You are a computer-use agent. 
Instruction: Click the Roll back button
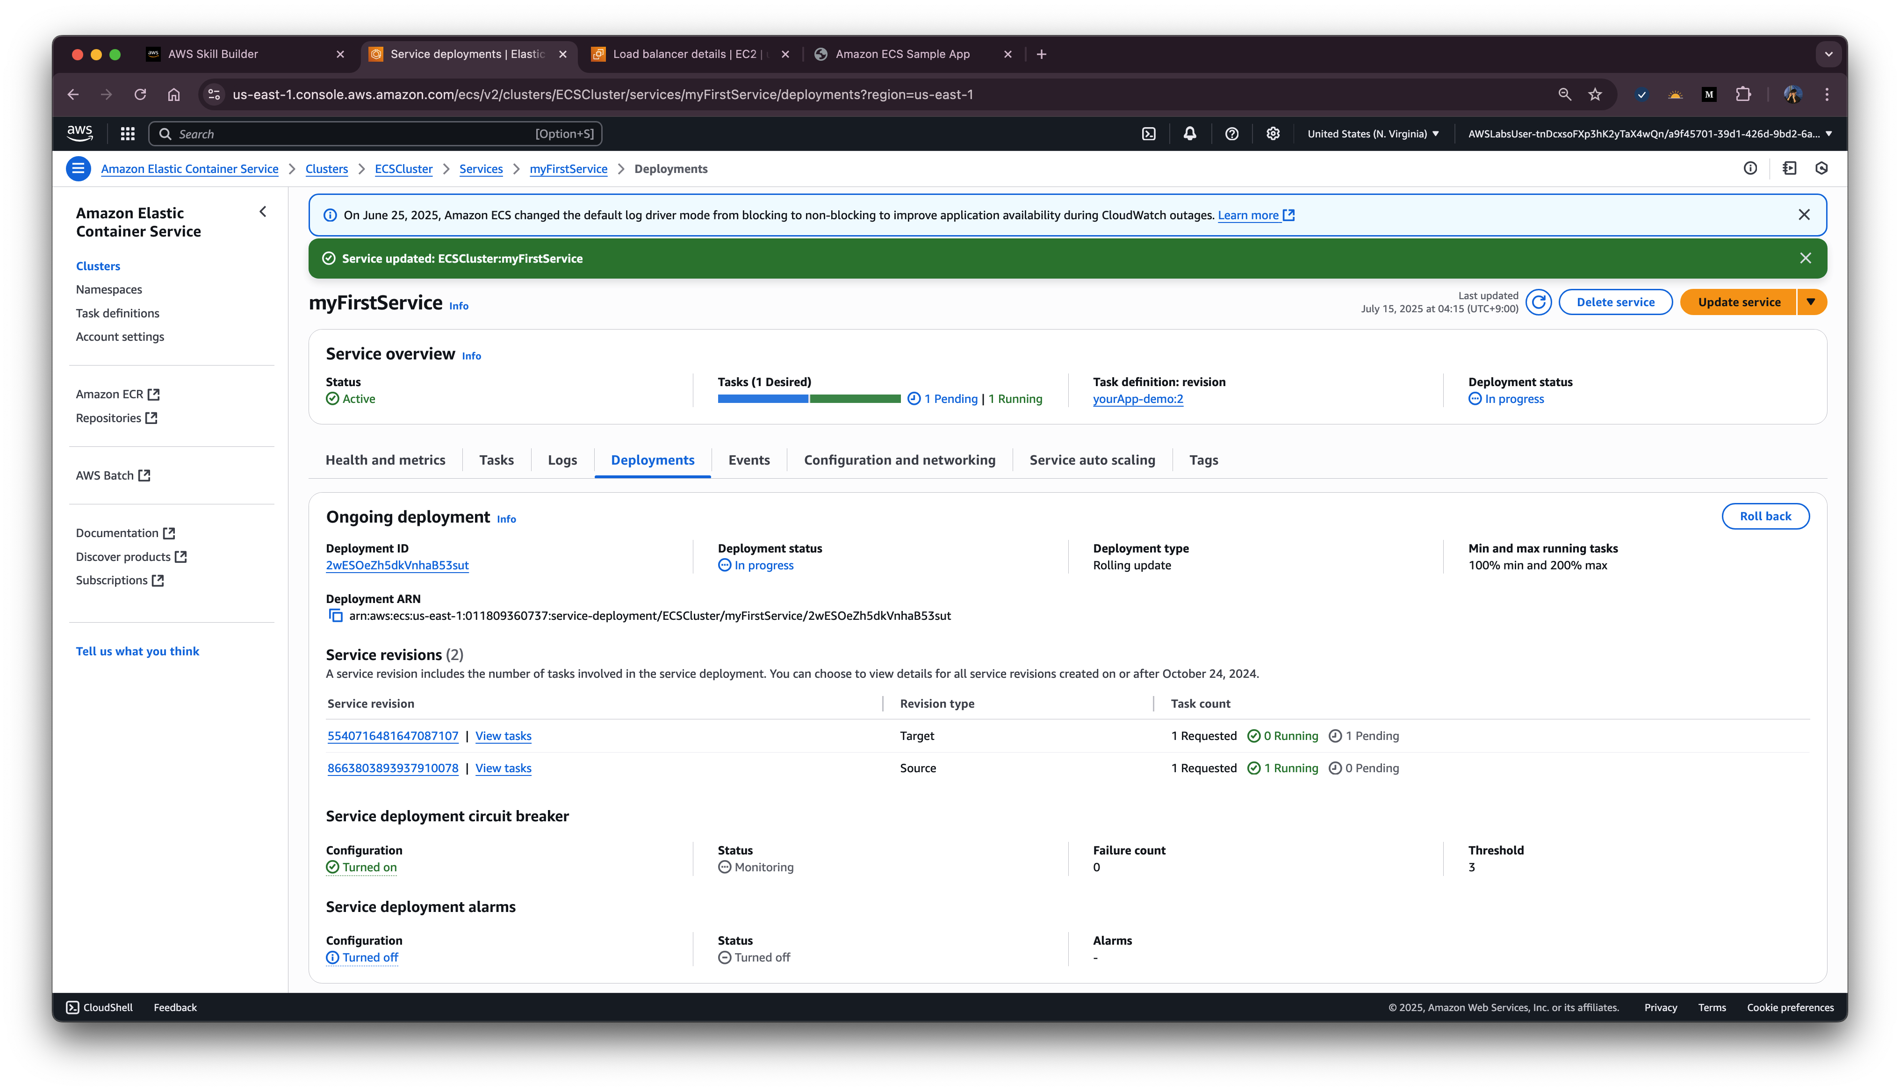tap(1766, 516)
